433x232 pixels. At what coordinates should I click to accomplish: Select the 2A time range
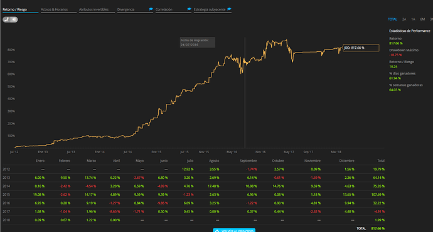[x=404, y=19]
